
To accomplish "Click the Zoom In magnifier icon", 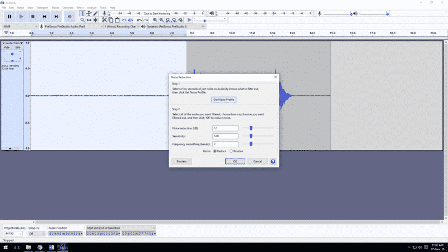I will point(155,20).
